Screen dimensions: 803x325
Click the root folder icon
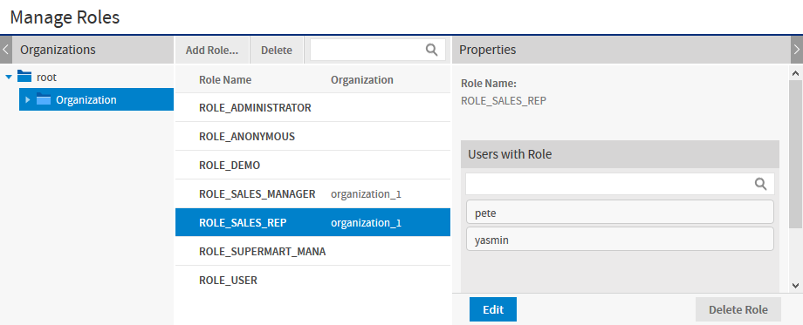(x=24, y=77)
